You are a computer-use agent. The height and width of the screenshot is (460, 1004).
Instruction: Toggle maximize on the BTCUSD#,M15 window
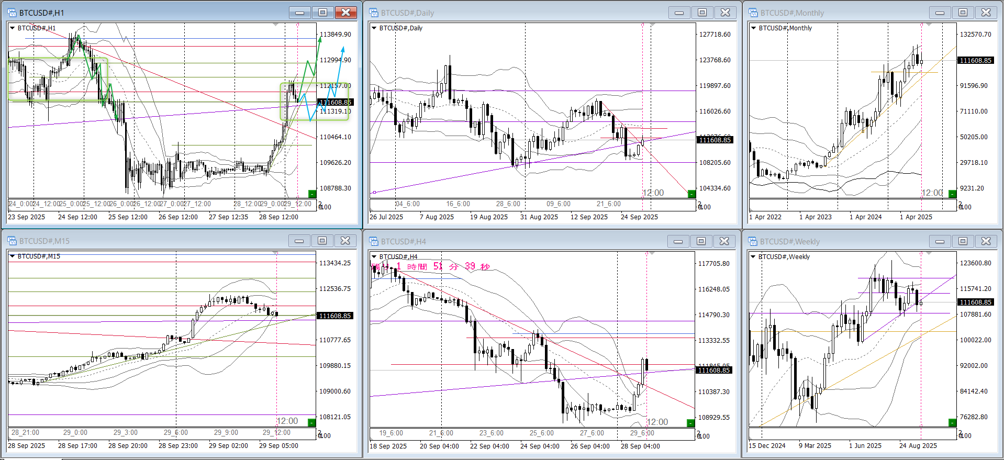coord(322,241)
